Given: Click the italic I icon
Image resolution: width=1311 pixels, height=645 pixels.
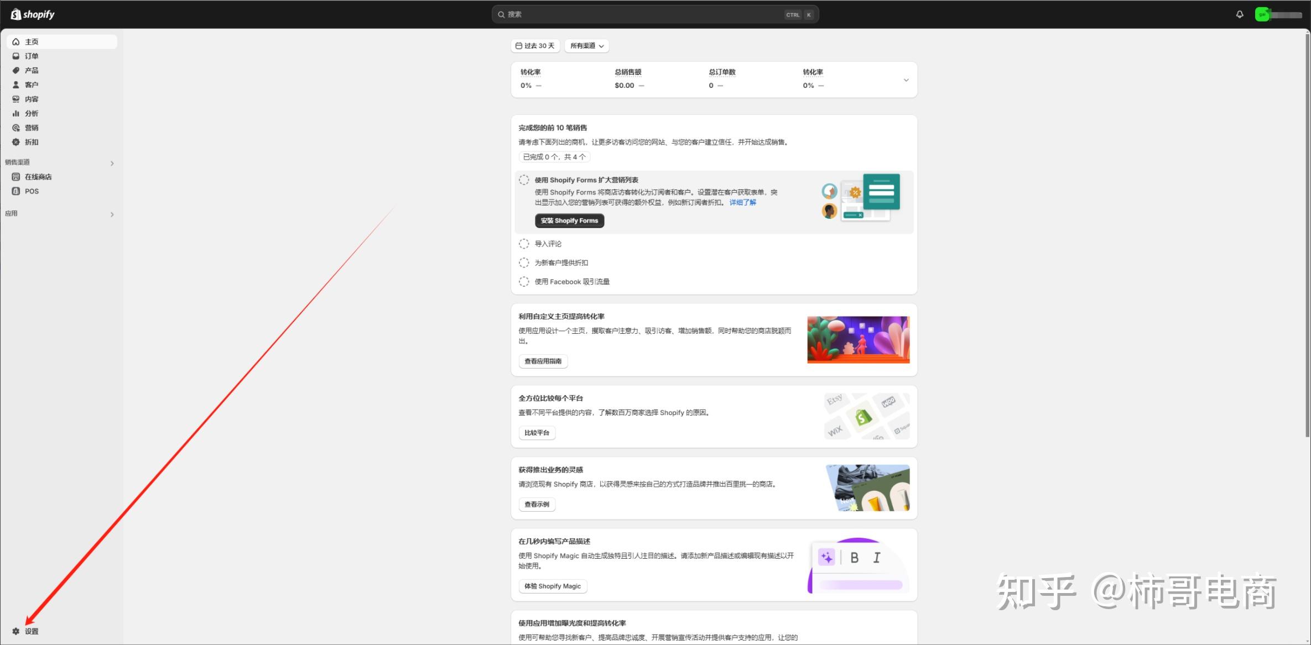Looking at the screenshot, I should [877, 558].
